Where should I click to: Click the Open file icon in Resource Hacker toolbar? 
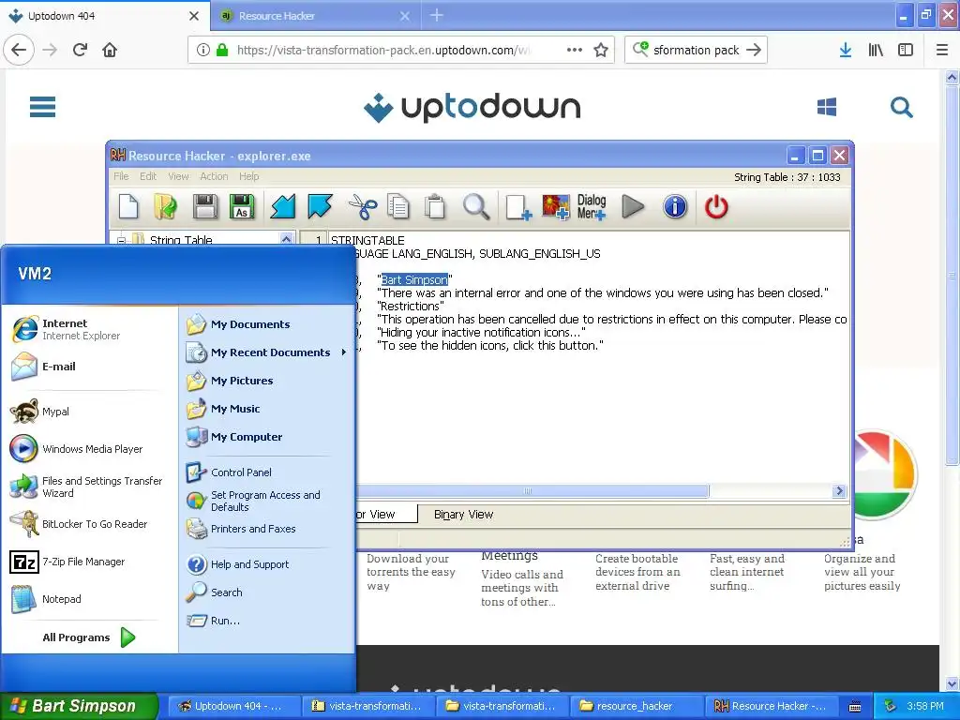point(165,207)
